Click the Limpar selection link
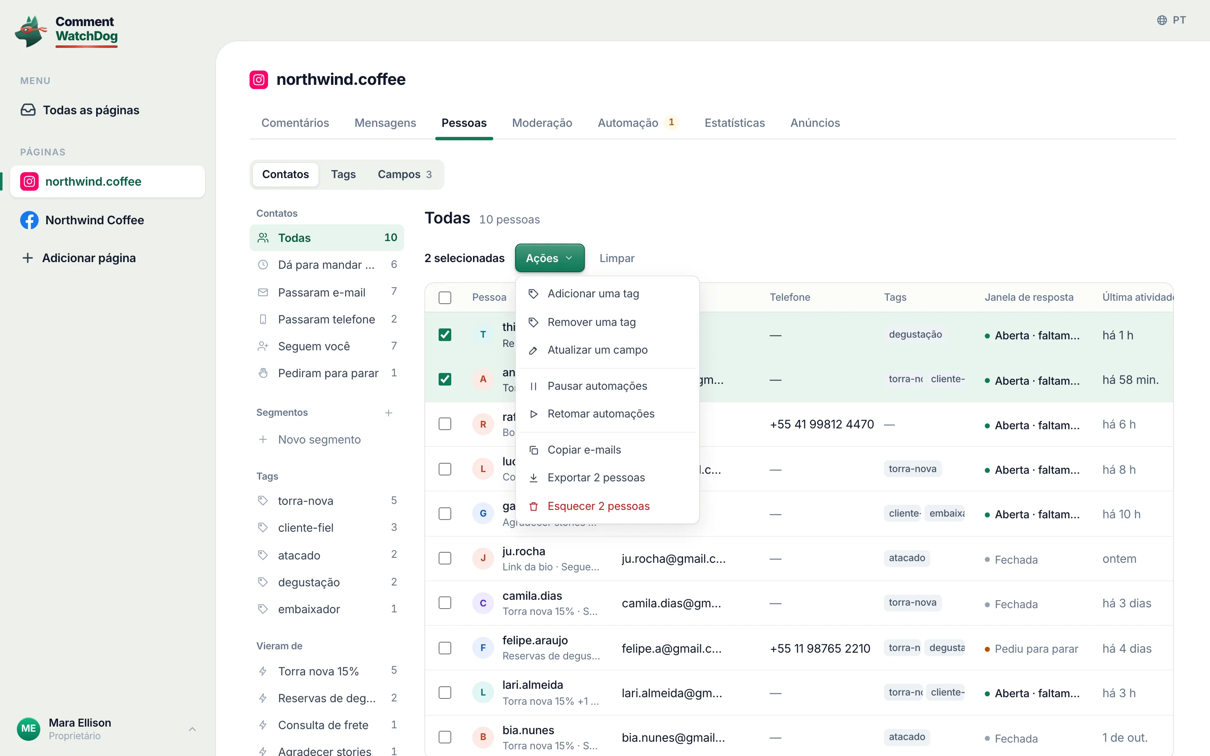1210x756 pixels. tap(616, 258)
